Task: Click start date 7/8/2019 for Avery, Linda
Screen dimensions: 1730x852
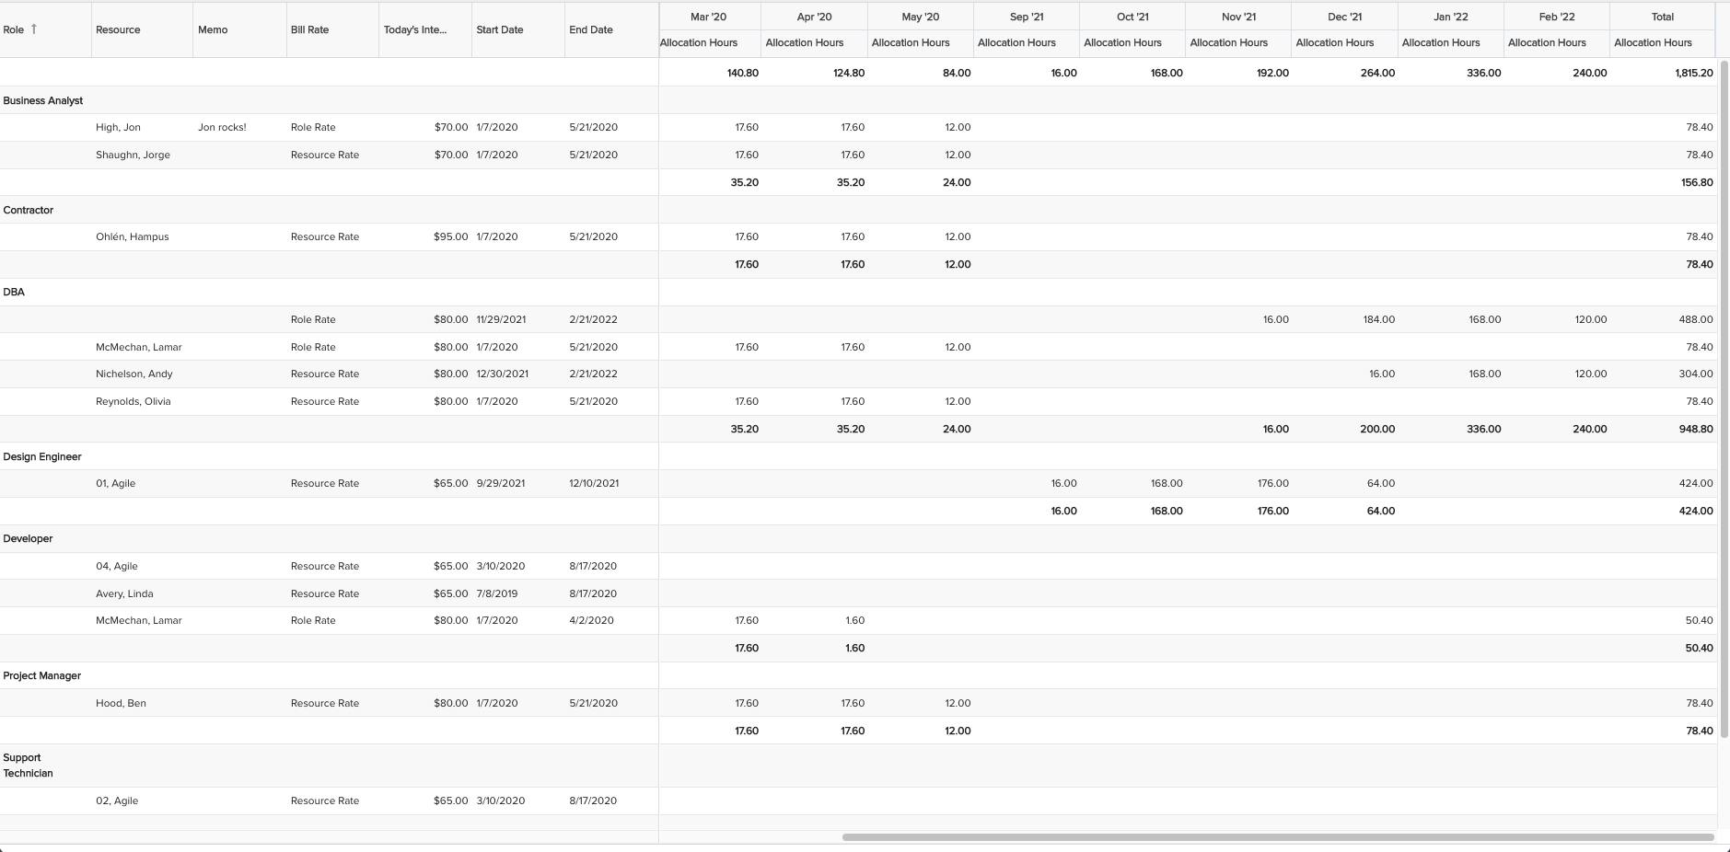Action: (496, 593)
